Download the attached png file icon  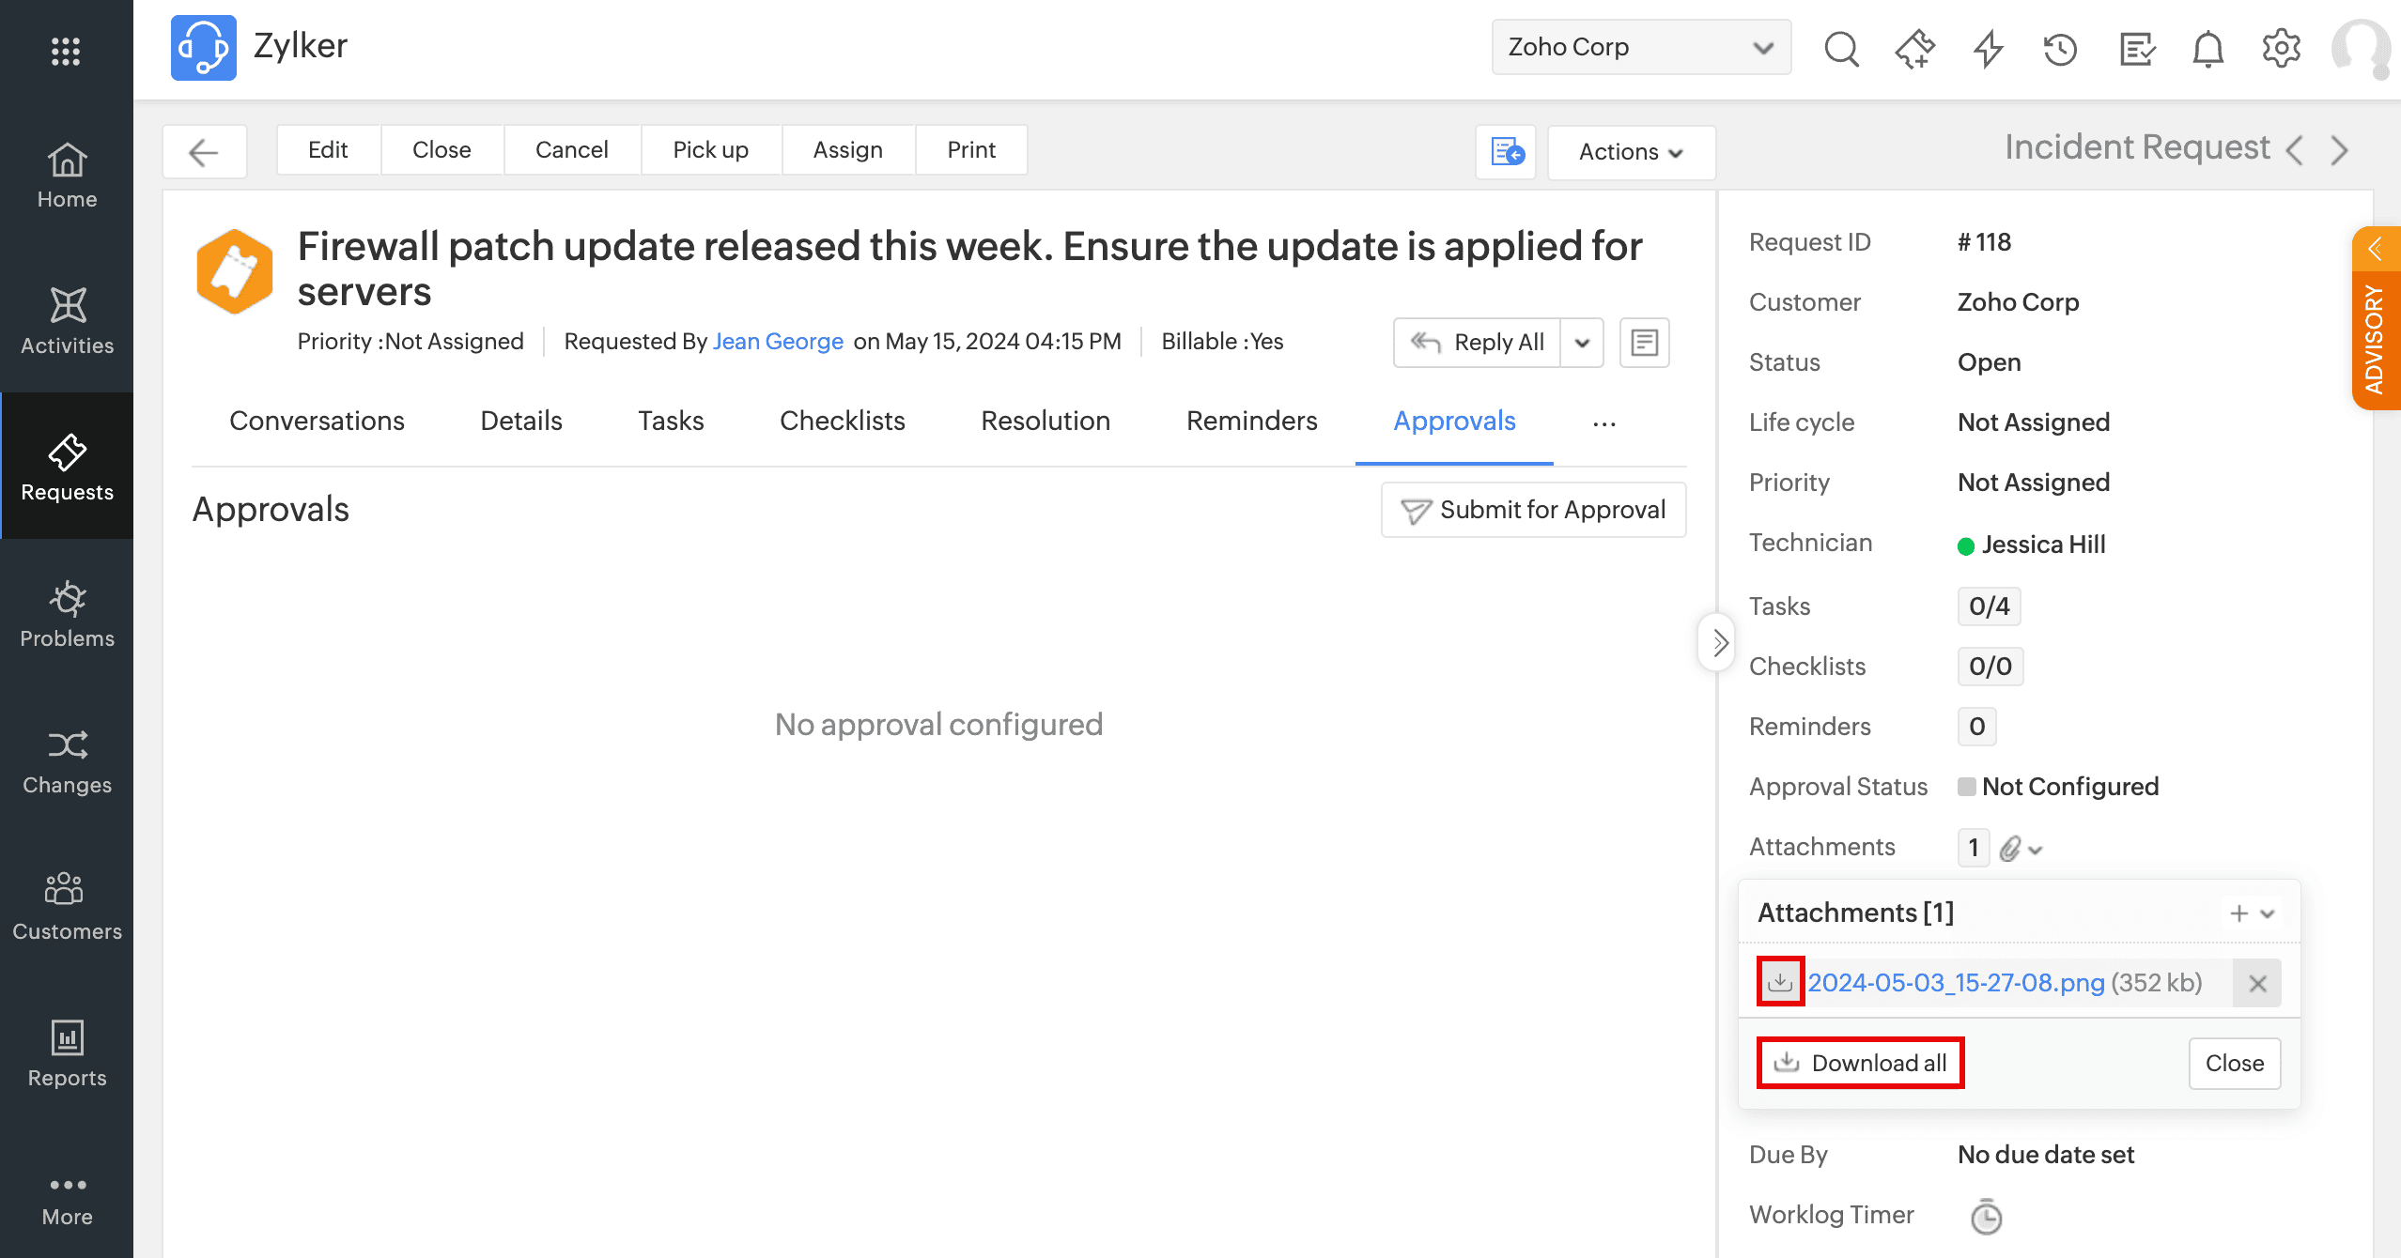pos(1780,982)
